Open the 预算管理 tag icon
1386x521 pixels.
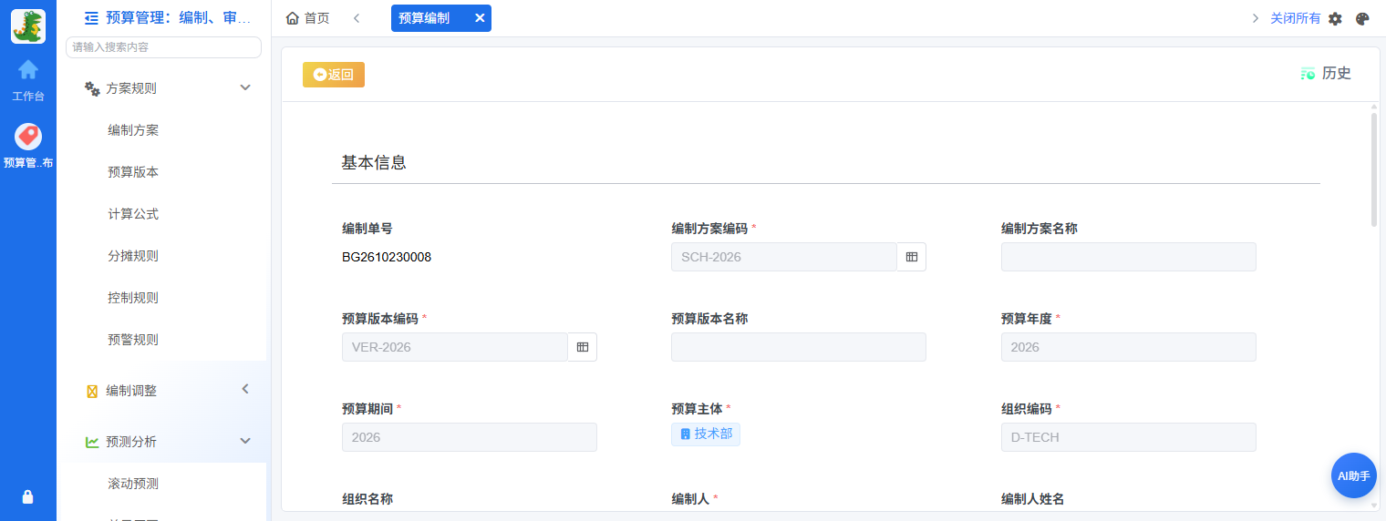[28, 137]
